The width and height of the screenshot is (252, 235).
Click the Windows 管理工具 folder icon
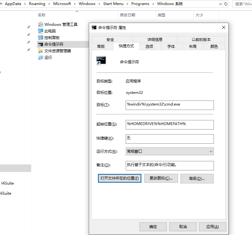pyautogui.click(x=41, y=24)
